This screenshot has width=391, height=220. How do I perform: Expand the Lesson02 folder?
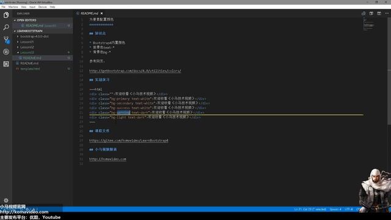[27, 47]
